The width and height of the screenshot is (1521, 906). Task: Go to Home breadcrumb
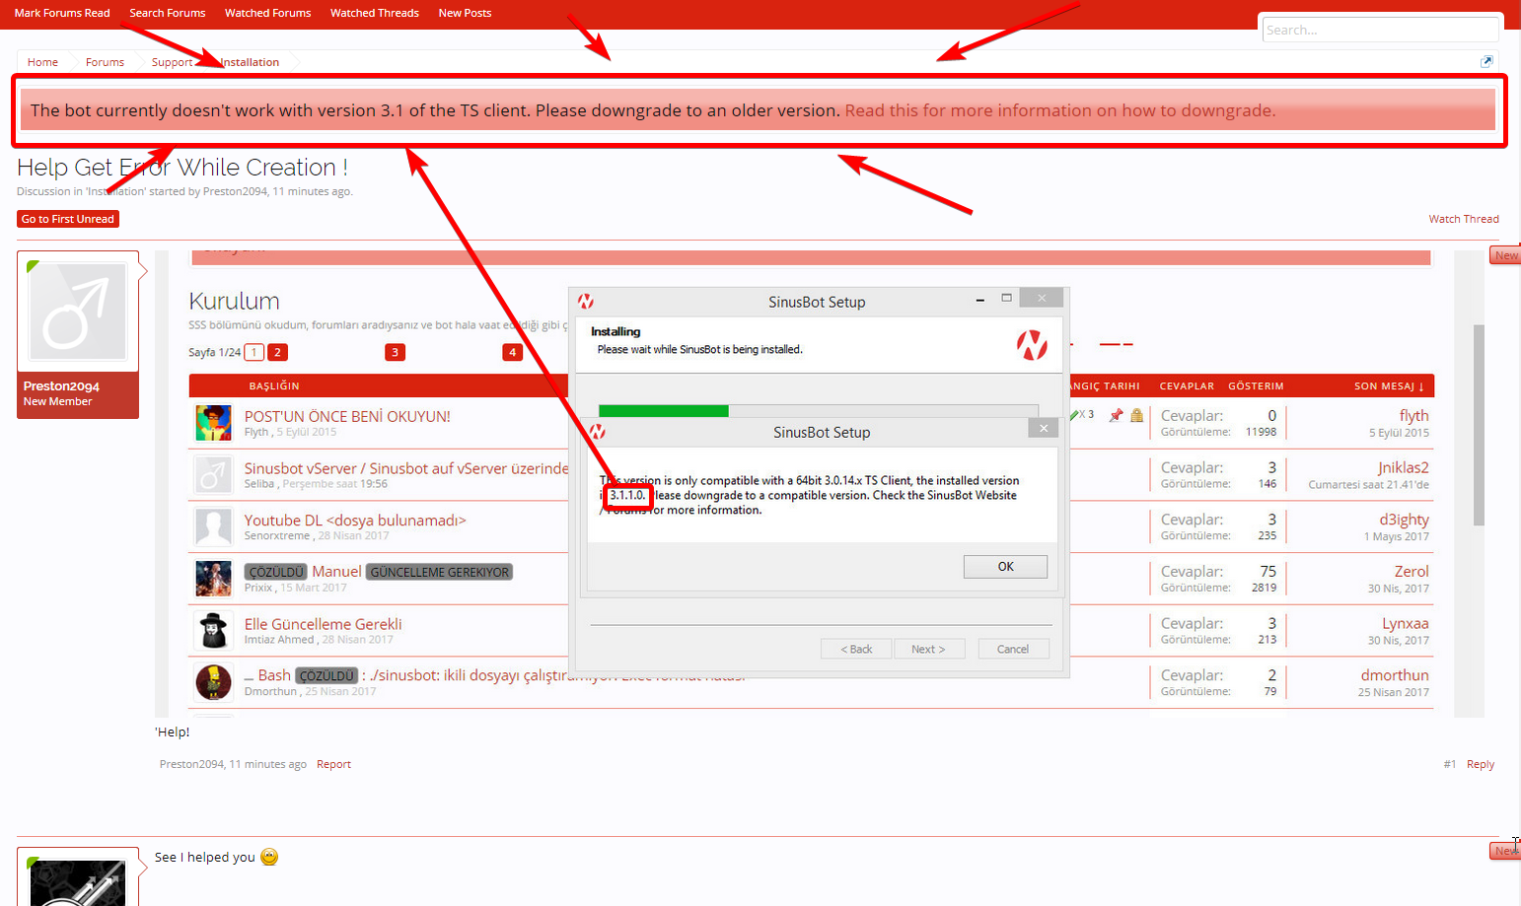(42, 62)
